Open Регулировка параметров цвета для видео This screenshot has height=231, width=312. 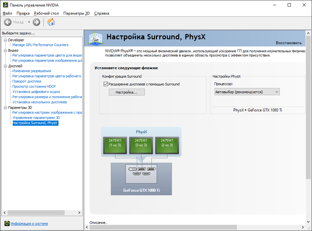tap(47, 55)
